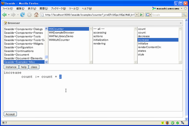Select the WACounter class
The width and height of the screenshot is (189, 126).
pyautogui.click(x=69, y=29)
